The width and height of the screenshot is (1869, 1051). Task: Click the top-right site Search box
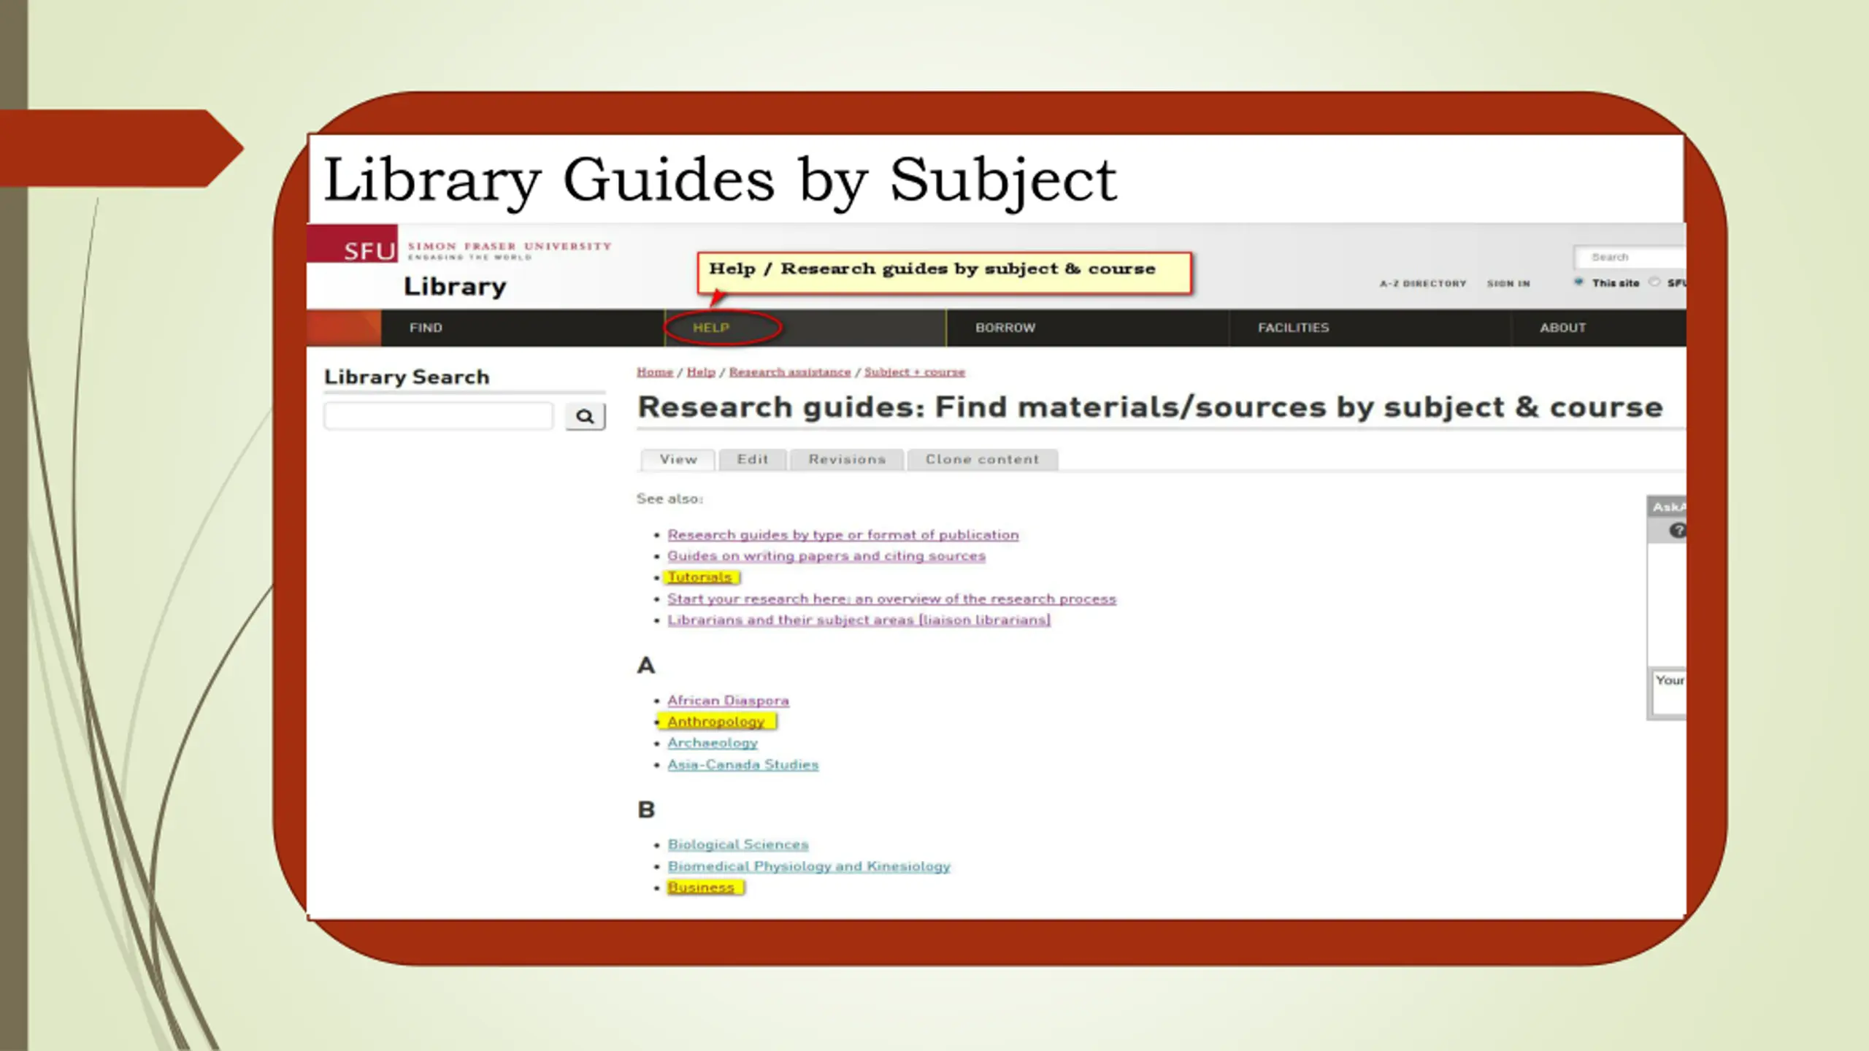tap(1630, 257)
